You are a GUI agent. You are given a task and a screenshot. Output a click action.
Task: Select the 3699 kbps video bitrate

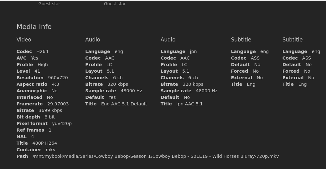click(x=50, y=110)
